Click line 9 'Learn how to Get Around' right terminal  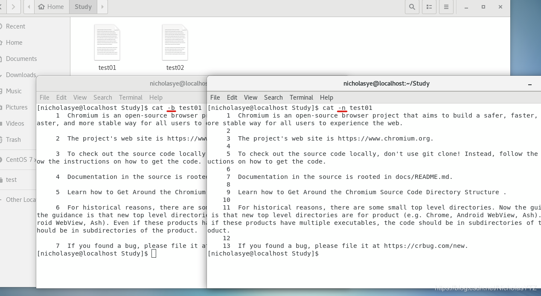click(x=372, y=192)
